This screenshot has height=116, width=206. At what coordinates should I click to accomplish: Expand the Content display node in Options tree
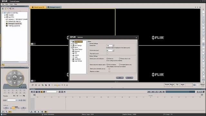coord(71,42)
